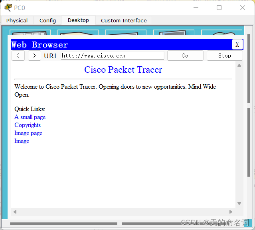
Task: Open the 'A small page' link
Action: (x=30, y=117)
